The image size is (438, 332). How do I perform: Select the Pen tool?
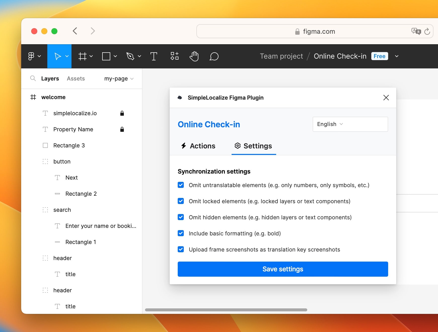[130, 56]
